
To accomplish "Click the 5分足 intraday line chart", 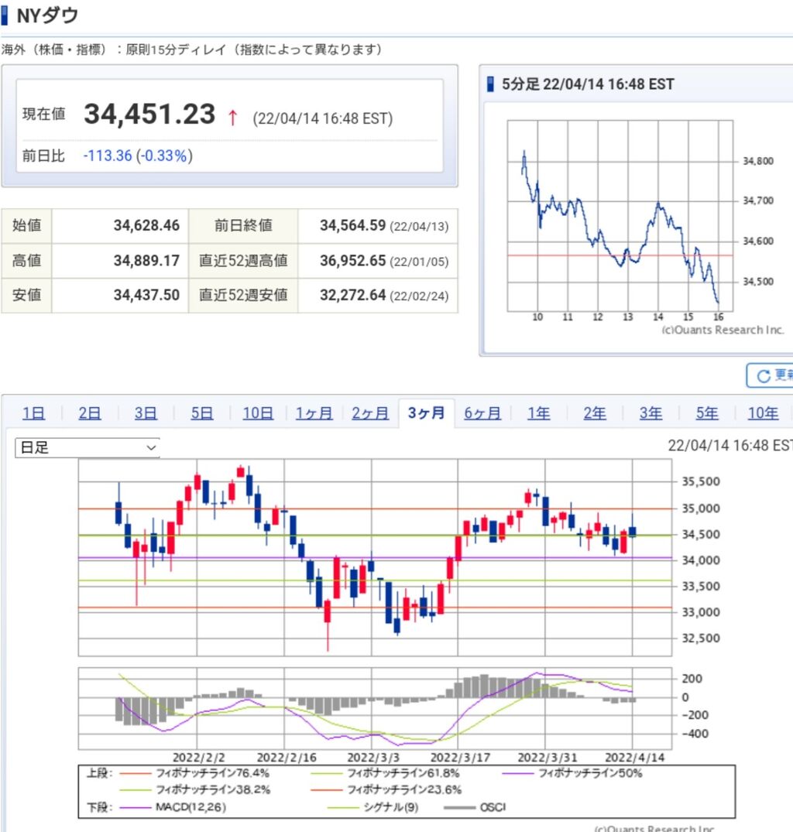I will pos(620,216).
